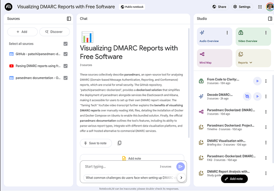Uncheck the Parsing DMARC reports source

coord(66,66)
